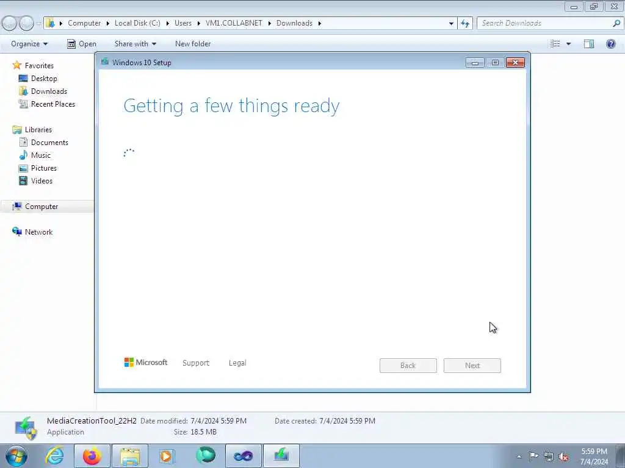The image size is (625, 468).
Task: Click VM1.COLLABNET breadcrumb segment
Action: pyautogui.click(x=234, y=23)
